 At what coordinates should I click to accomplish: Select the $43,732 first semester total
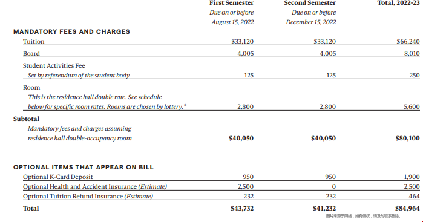pyautogui.click(x=242, y=208)
